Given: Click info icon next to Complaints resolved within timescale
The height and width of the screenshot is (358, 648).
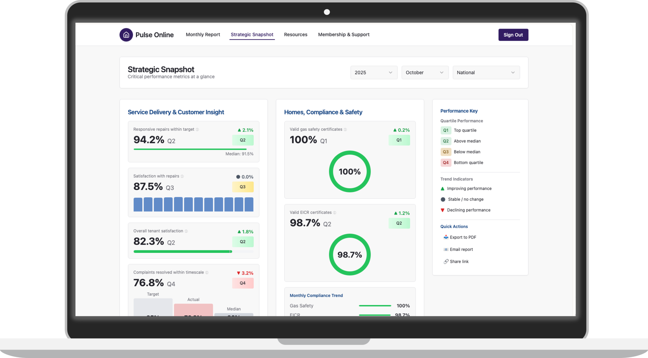Looking at the screenshot, I should (x=207, y=273).
